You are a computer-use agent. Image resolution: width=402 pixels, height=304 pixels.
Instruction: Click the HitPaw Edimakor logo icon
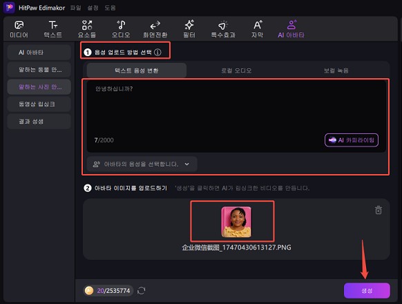[9, 8]
